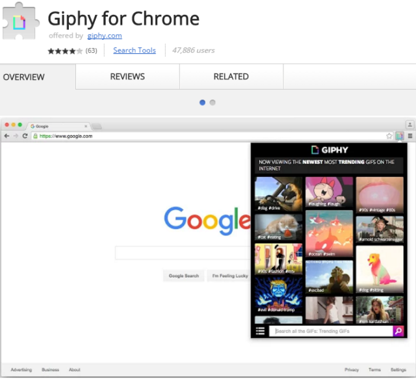Click the Giphy puzzle-piece extension icon
Viewport: 416px width, 379px height.
point(21,21)
